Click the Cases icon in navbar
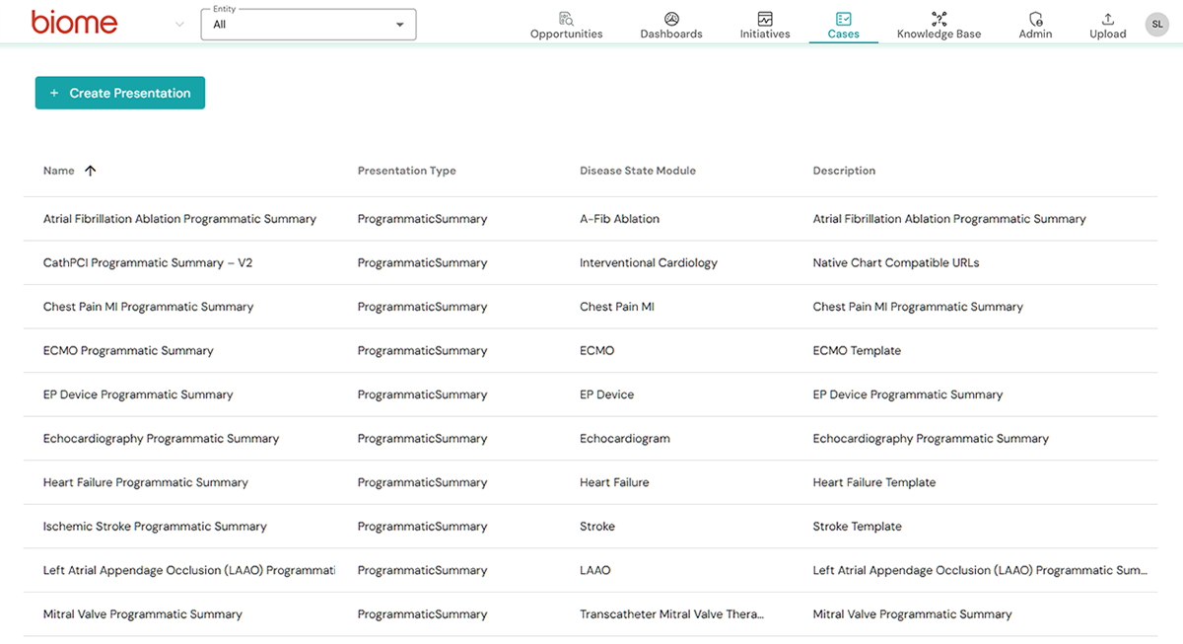Image resolution: width=1183 pixels, height=644 pixels. [x=843, y=19]
